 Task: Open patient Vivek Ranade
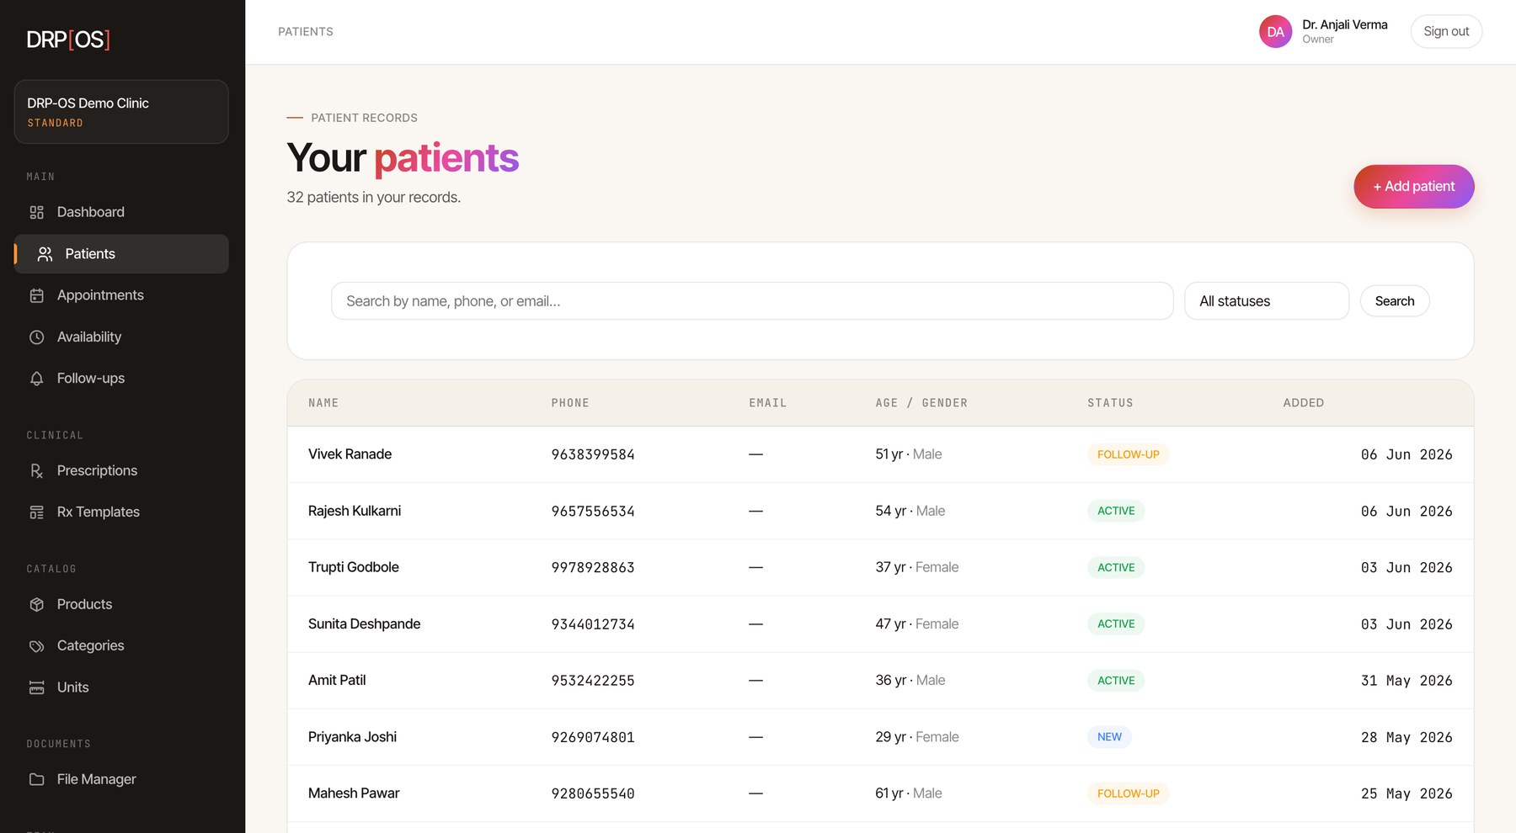point(350,454)
